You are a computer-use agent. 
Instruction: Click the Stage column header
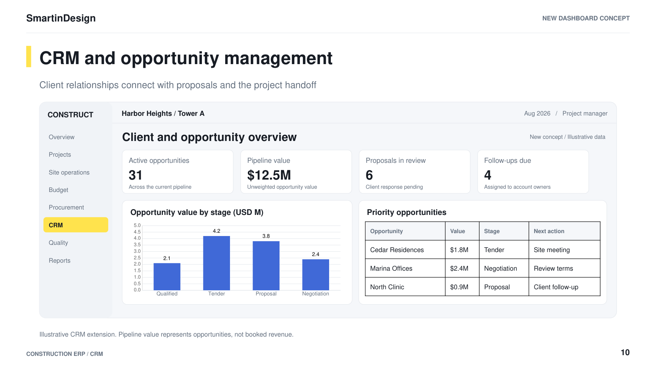[504, 231]
